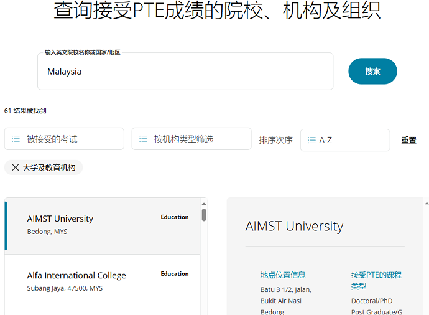Click the 接受PTE的课程类型 heading

pyautogui.click(x=376, y=280)
